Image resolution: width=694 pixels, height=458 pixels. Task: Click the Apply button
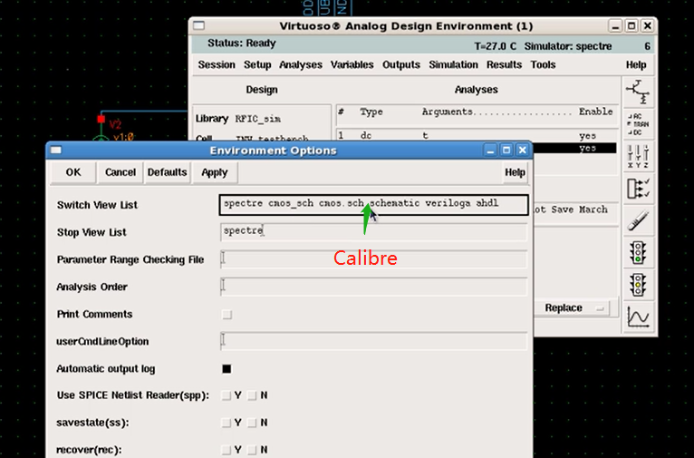[214, 172]
